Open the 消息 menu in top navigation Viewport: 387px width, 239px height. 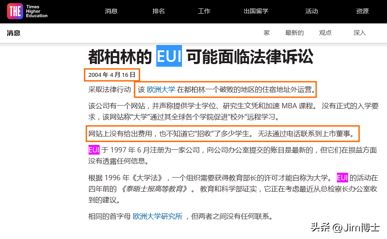click(x=111, y=11)
